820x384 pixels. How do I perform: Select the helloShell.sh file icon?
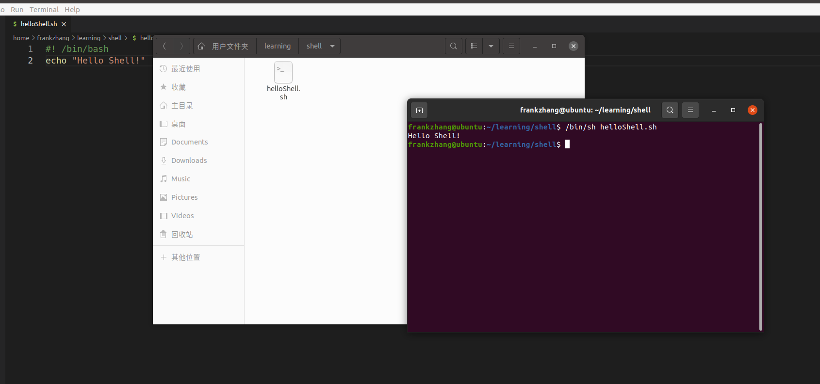(283, 73)
